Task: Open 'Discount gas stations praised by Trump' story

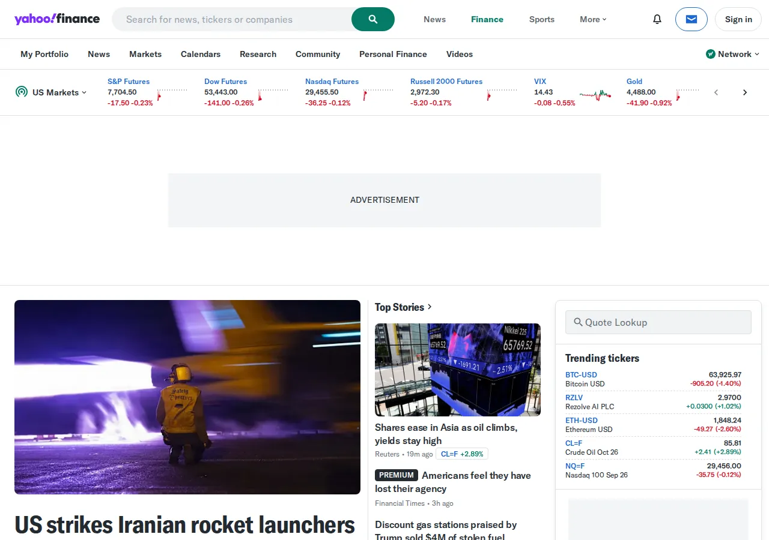Action: pos(446,530)
